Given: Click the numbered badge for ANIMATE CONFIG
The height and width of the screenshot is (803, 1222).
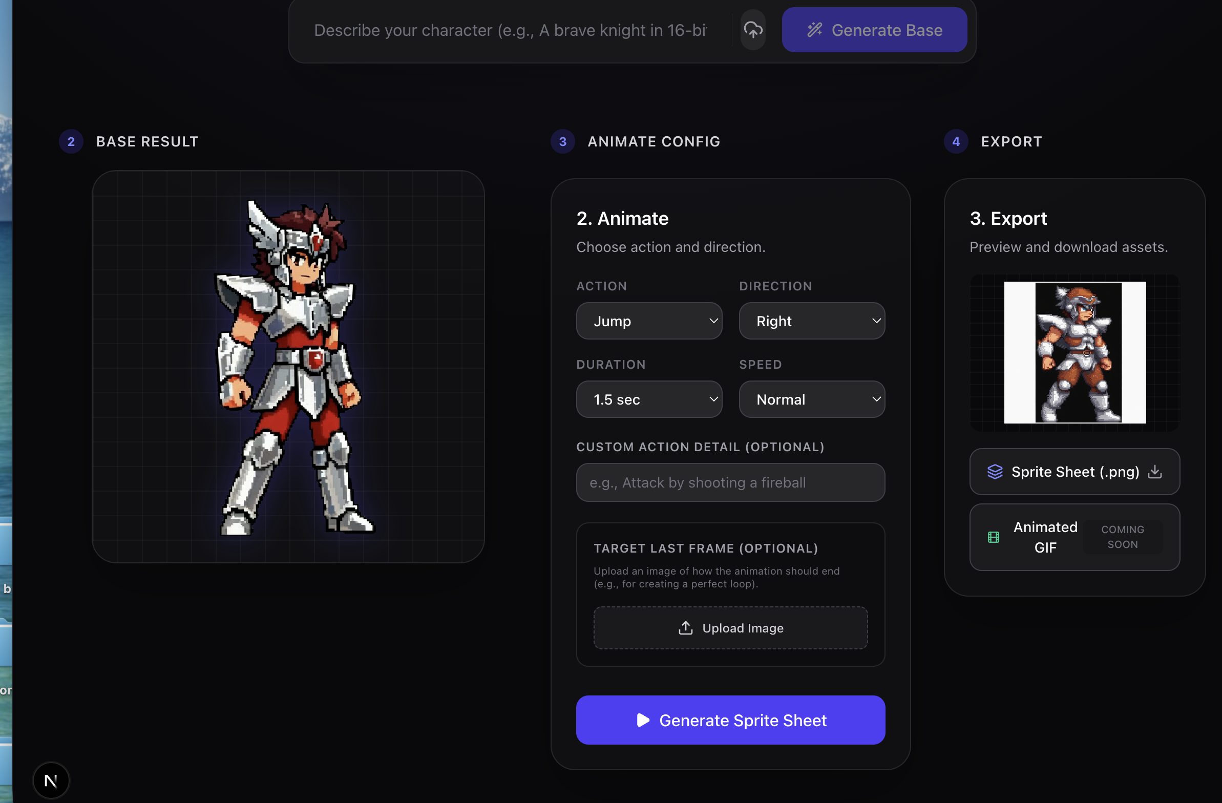Looking at the screenshot, I should pyautogui.click(x=562, y=141).
